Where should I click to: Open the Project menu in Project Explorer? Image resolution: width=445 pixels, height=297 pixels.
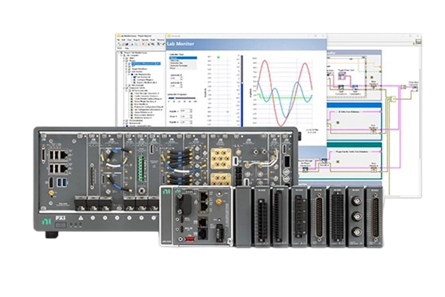coord(136,40)
